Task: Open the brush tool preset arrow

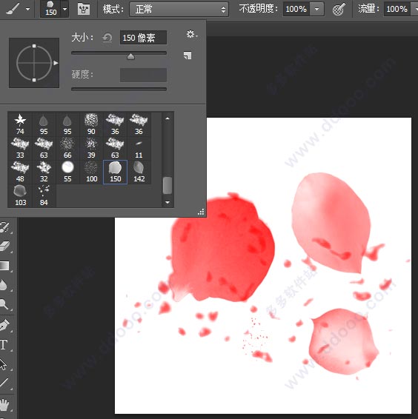Action: click(28, 9)
